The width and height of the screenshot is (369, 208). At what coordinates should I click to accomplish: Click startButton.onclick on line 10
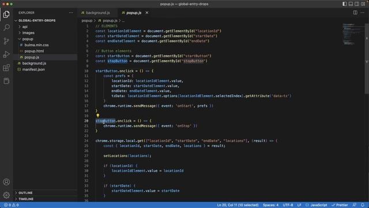(115, 71)
